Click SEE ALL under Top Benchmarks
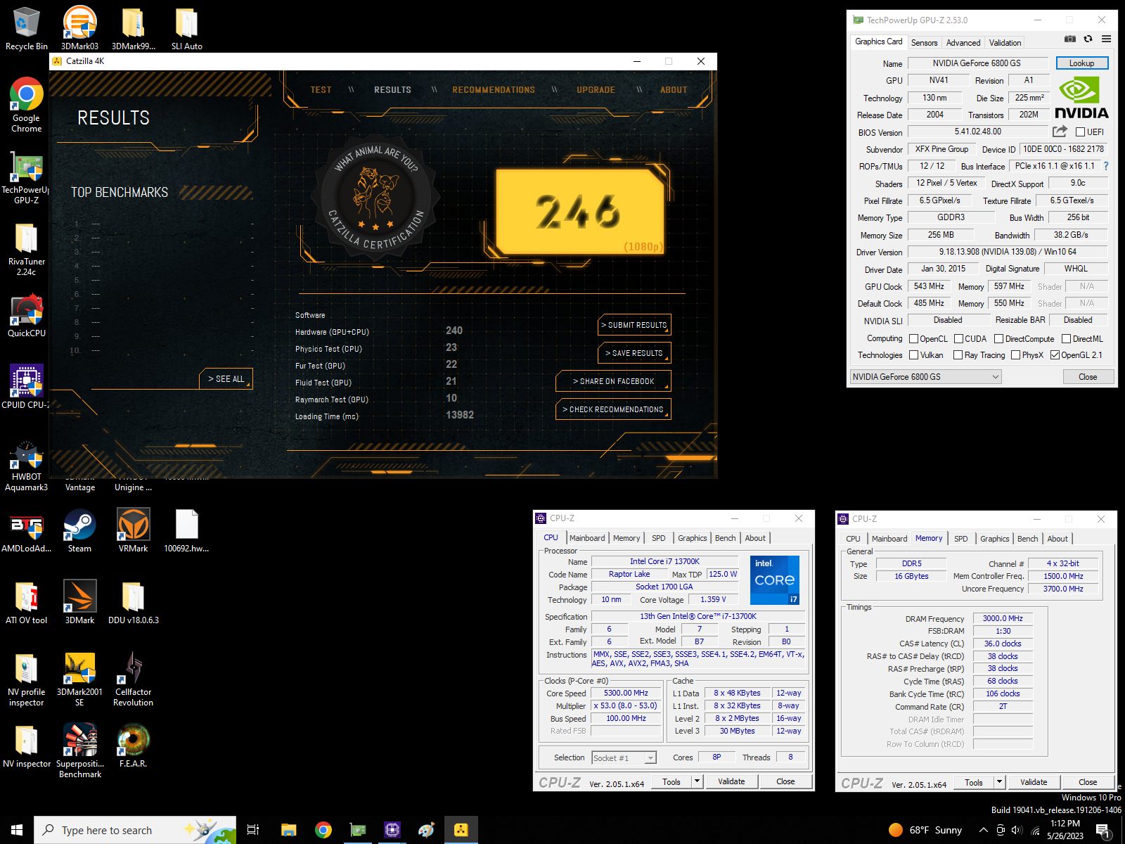This screenshot has width=1125, height=844. pos(226,379)
